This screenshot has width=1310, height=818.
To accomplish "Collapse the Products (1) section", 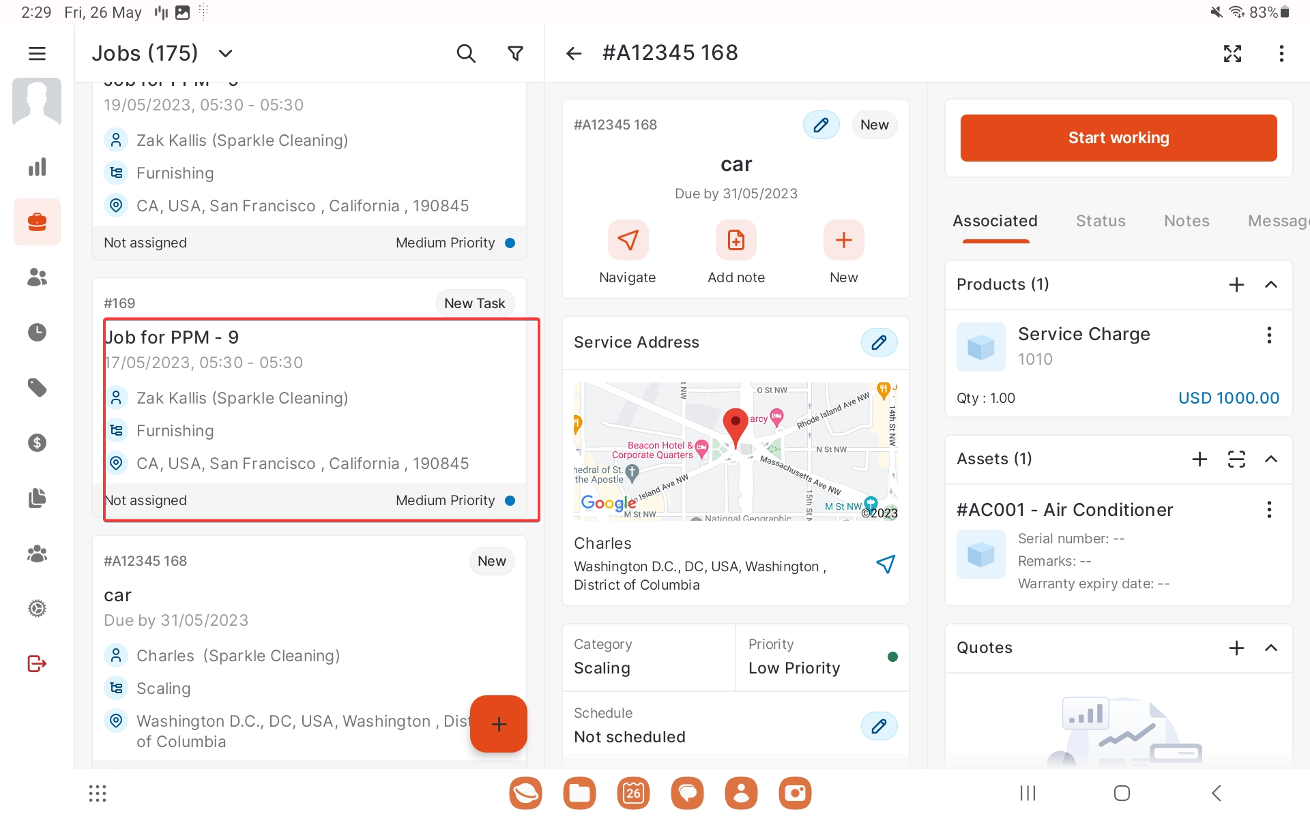I will 1271,284.
